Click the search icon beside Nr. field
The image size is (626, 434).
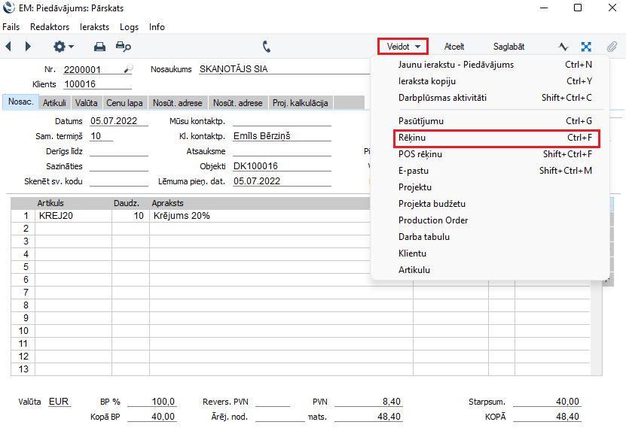tap(128, 69)
